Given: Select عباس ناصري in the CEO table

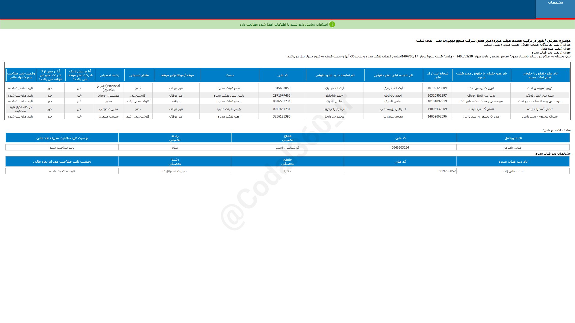Looking at the screenshot, I should [513, 148].
